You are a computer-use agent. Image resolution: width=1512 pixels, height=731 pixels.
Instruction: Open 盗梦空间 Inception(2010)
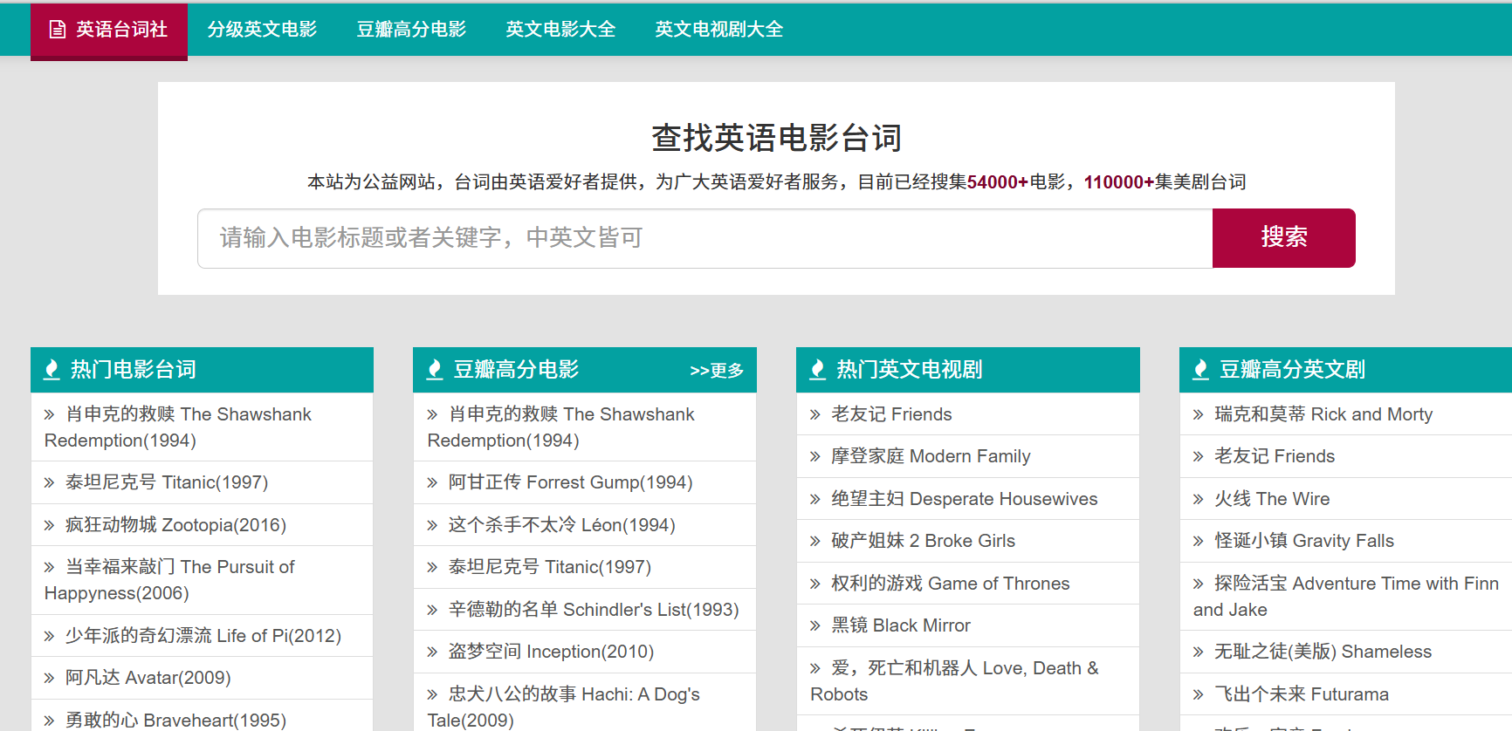point(551,652)
